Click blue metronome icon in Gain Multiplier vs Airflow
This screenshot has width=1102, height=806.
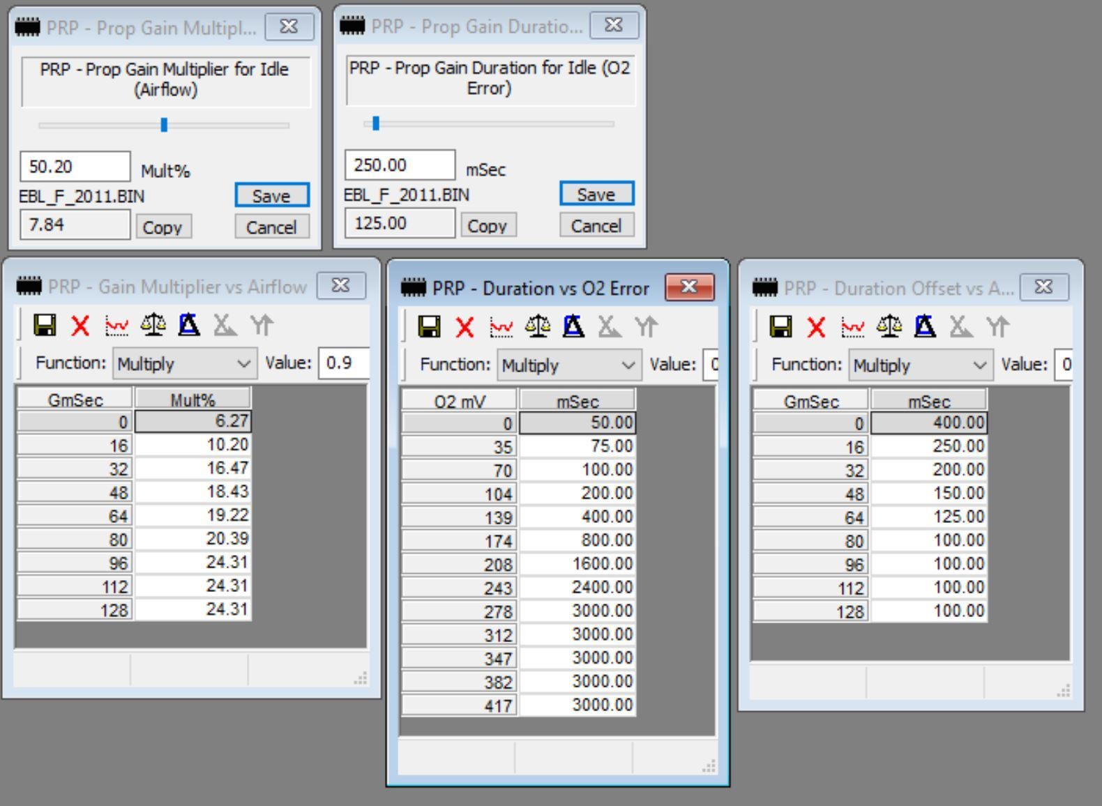pos(189,325)
